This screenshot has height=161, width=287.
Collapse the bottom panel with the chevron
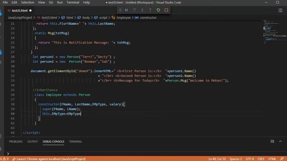pyautogui.click(x=280, y=141)
